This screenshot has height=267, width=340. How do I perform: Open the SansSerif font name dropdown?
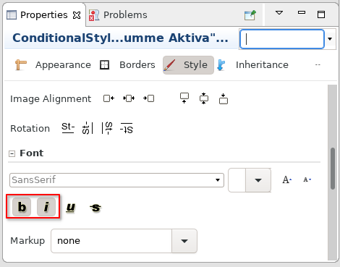(116, 180)
